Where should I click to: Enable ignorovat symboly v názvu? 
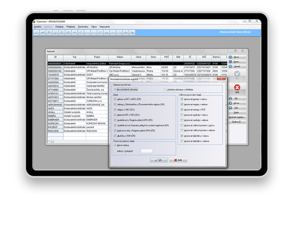click(181, 114)
